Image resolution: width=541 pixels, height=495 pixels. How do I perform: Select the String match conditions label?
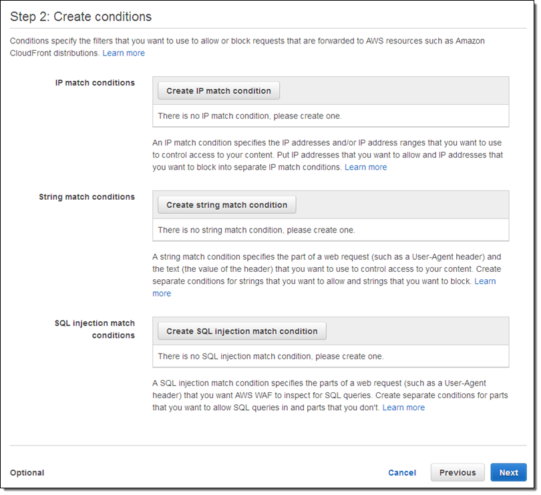pos(86,197)
